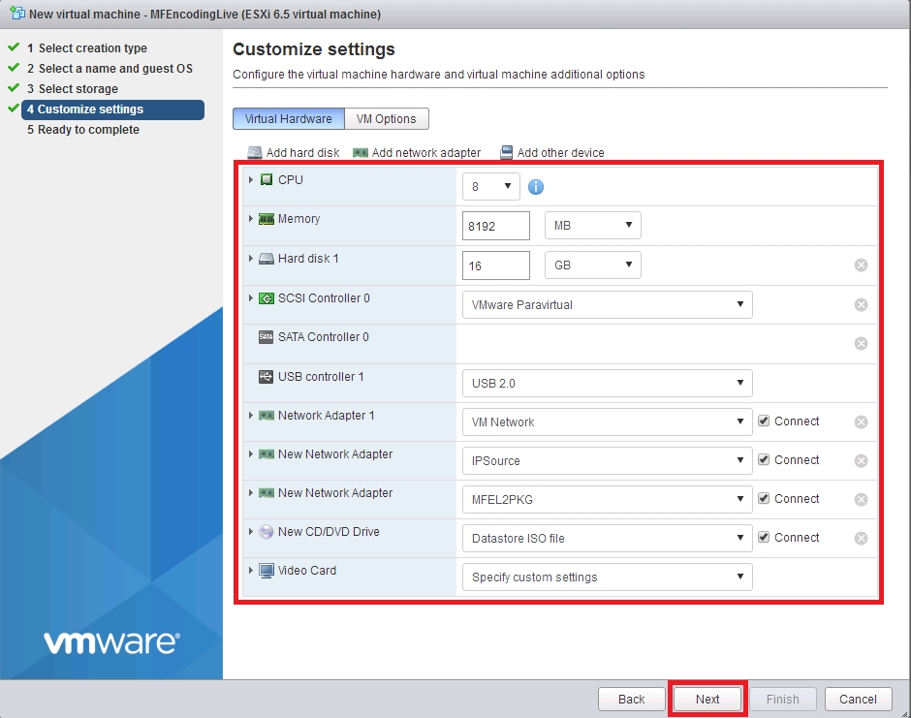Expand the Hard disk 1 row
The image size is (911, 718).
click(250, 259)
